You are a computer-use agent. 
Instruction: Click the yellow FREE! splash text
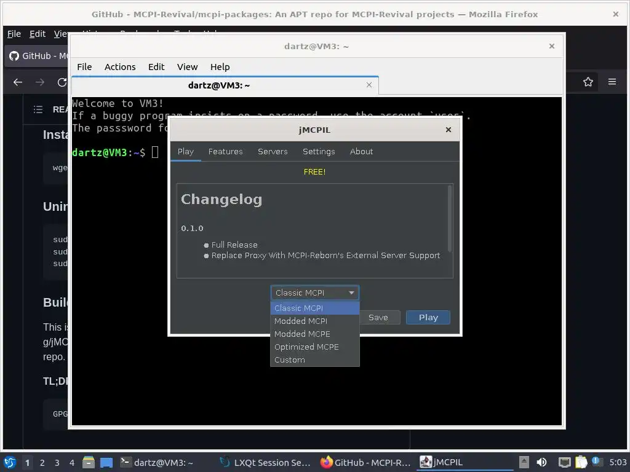pyautogui.click(x=314, y=172)
